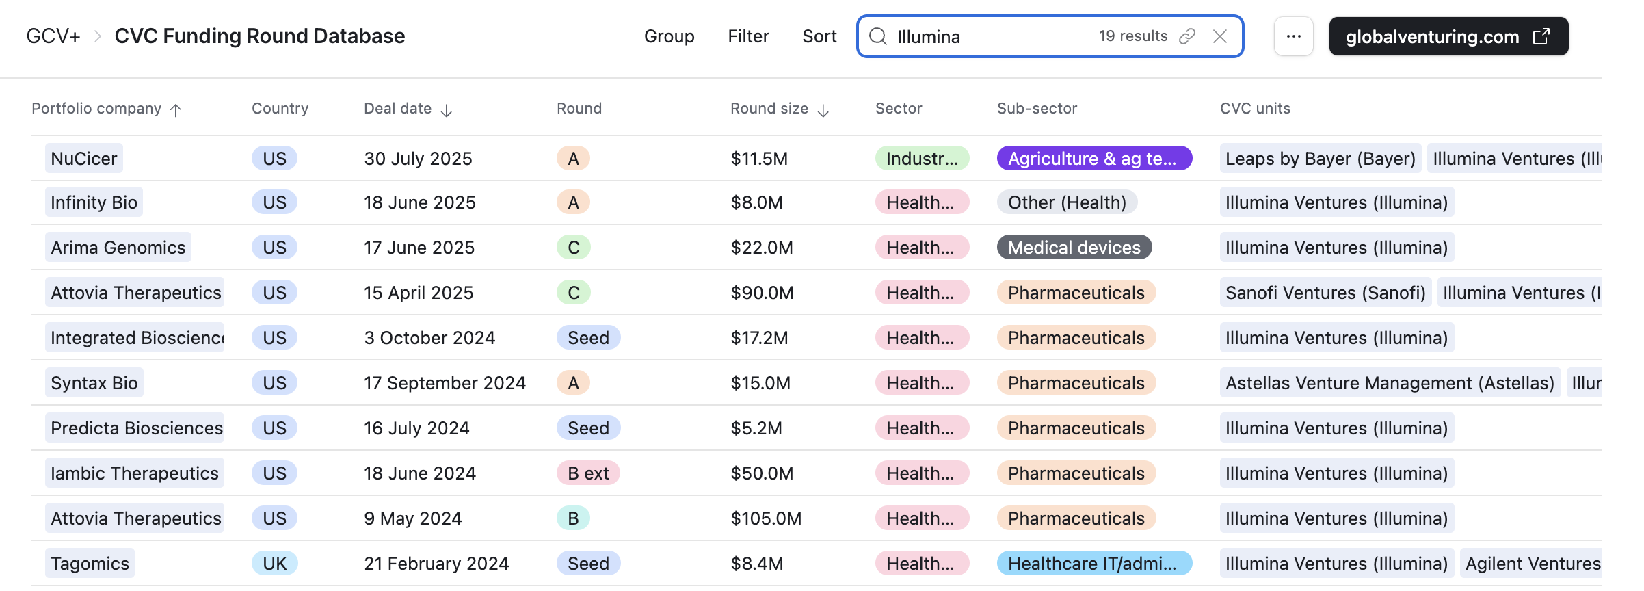
Task: Click Leaps by Bayer (Bayer) tag
Action: pyautogui.click(x=1321, y=158)
